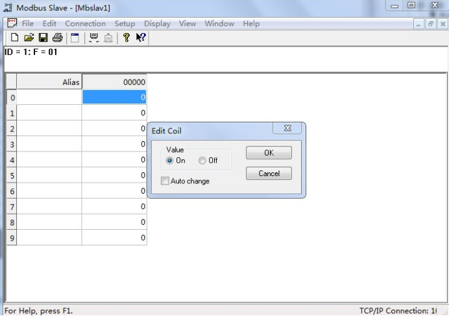
Task: Close the Edit Coil dialog
Action: click(x=287, y=128)
